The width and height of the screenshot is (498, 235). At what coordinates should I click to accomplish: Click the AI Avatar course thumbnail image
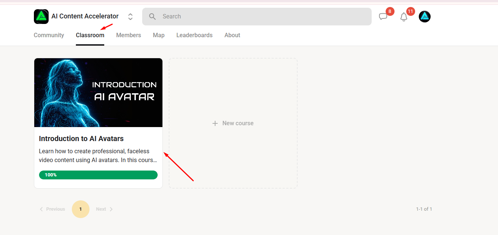tap(98, 92)
